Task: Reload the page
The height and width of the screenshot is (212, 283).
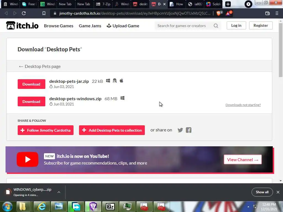Action: (24, 13)
